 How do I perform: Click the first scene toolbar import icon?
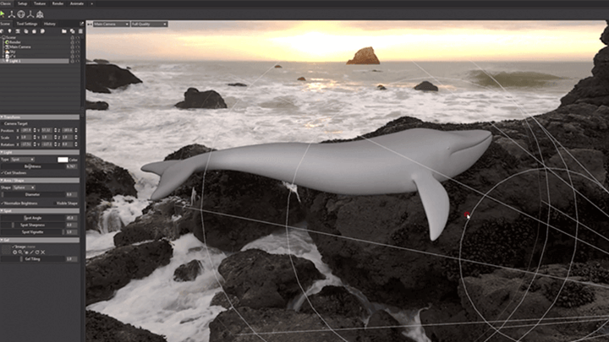(x=2, y=31)
